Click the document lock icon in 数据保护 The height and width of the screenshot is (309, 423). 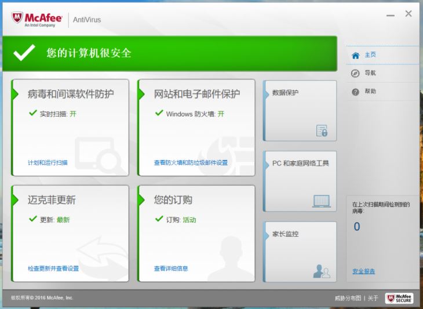pyautogui.click(x=322, y=130)
